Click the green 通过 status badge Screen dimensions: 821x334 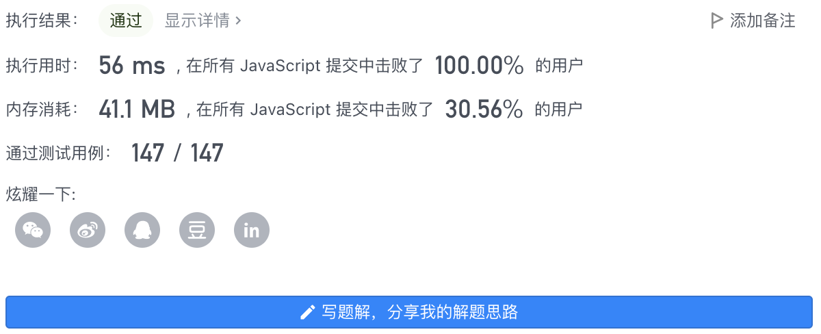126,21
